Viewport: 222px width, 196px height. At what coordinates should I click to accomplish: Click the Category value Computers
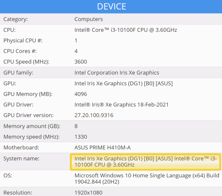click(x=88, y=19)
